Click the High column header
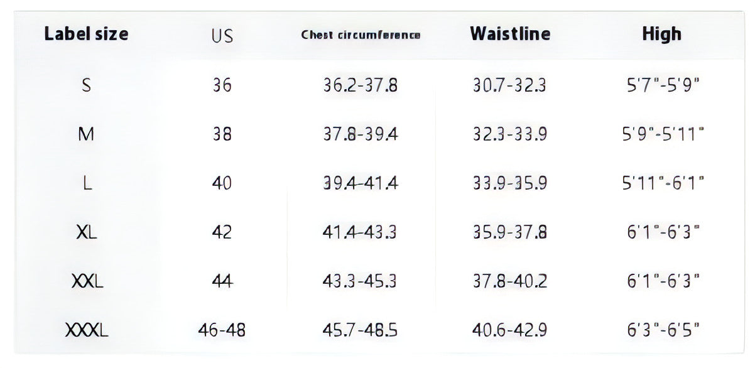This screenshot has width=755, height=368. (x=661, y=34)
